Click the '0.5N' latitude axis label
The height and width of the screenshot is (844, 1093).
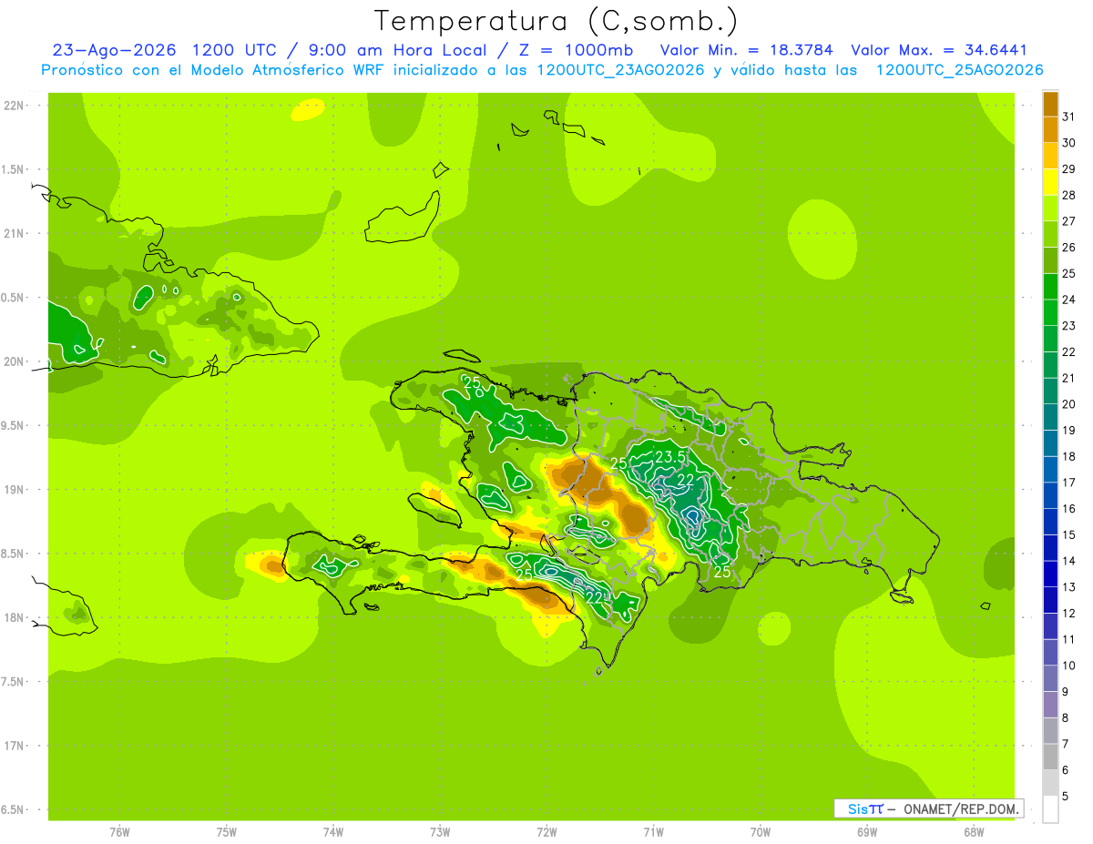point(14,298)
